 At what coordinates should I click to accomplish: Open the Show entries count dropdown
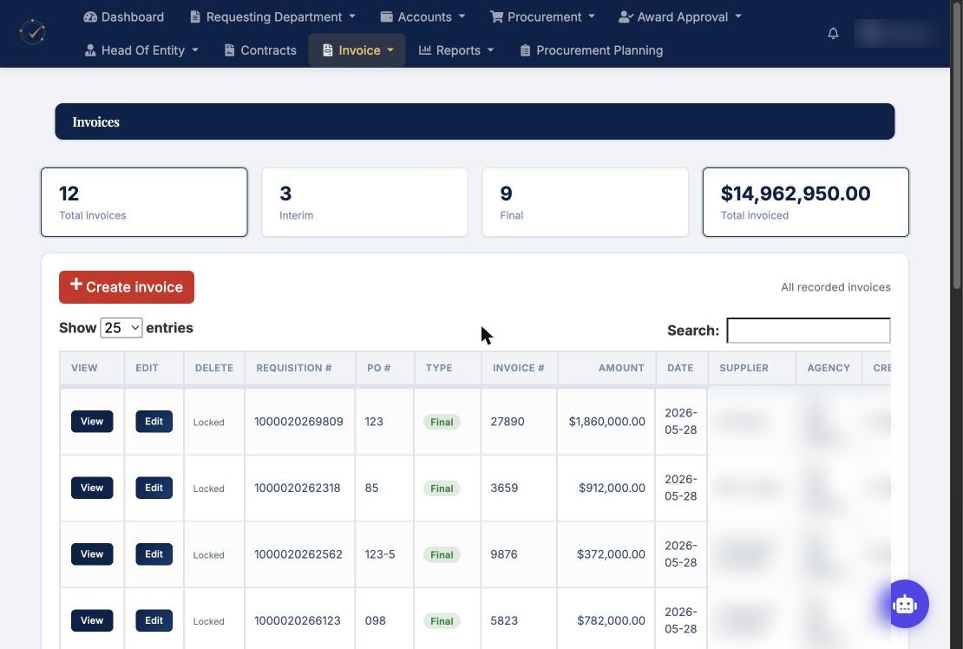point(121,328)
